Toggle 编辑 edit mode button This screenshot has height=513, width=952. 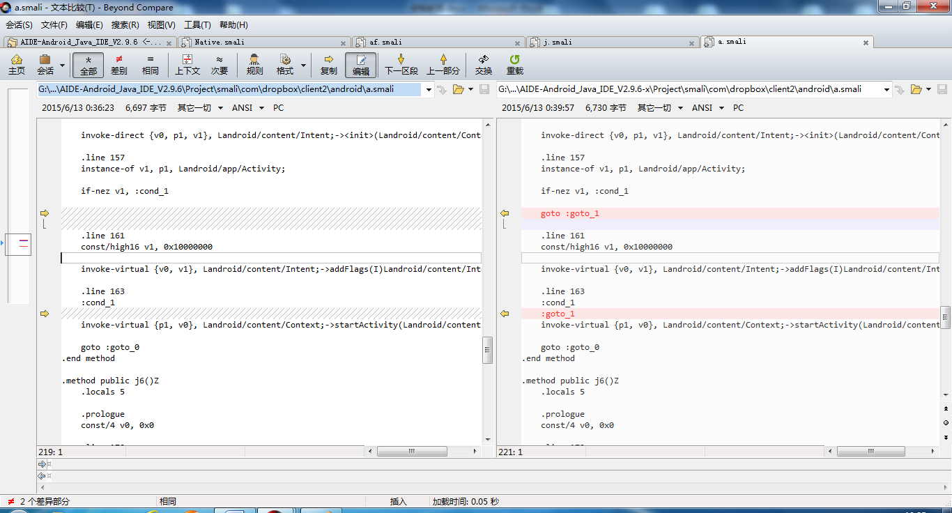(360, 64)
